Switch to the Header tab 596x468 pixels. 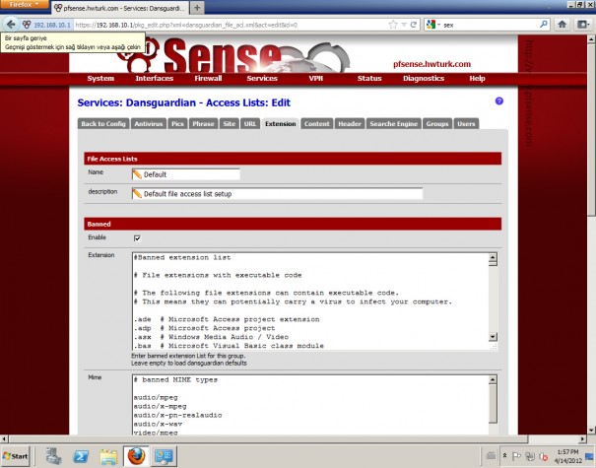350,124
